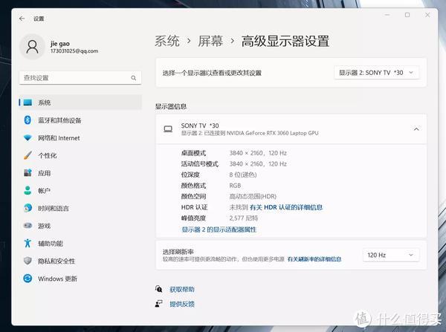446x332 pixels.
Task: Click the gamepad icon for 游戏
Action: tap(28, 226)
